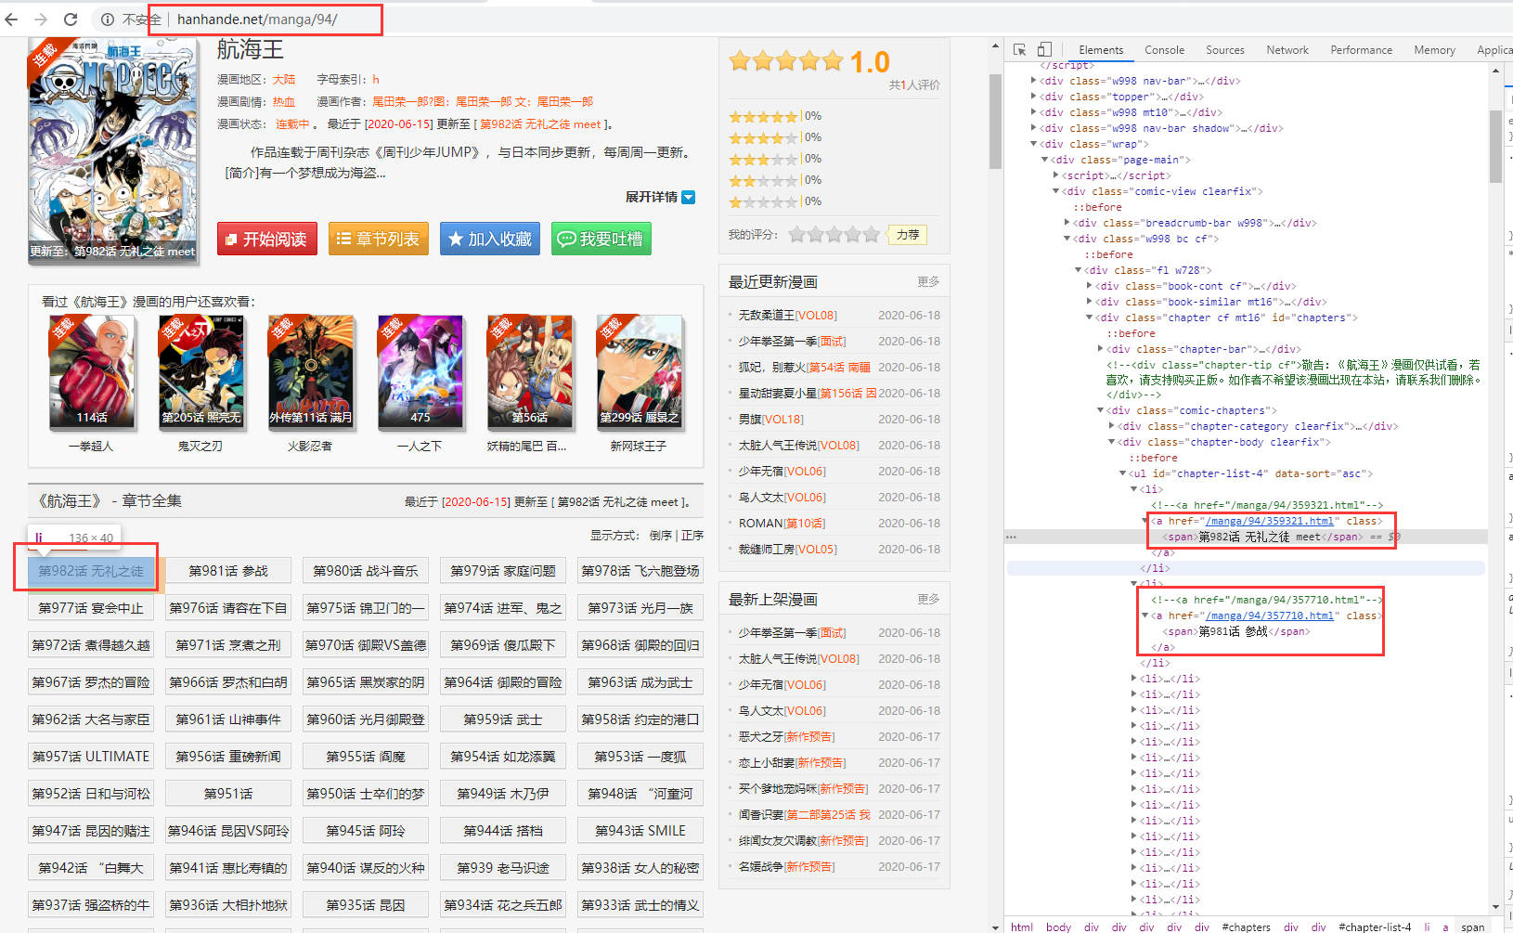Toggle the DevTools device toolbar icon
This screenshot has height=933, width=1513.
pos(1044,49)
